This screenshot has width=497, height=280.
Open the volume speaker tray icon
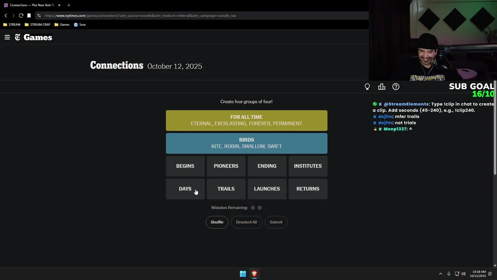click(463, 274)
